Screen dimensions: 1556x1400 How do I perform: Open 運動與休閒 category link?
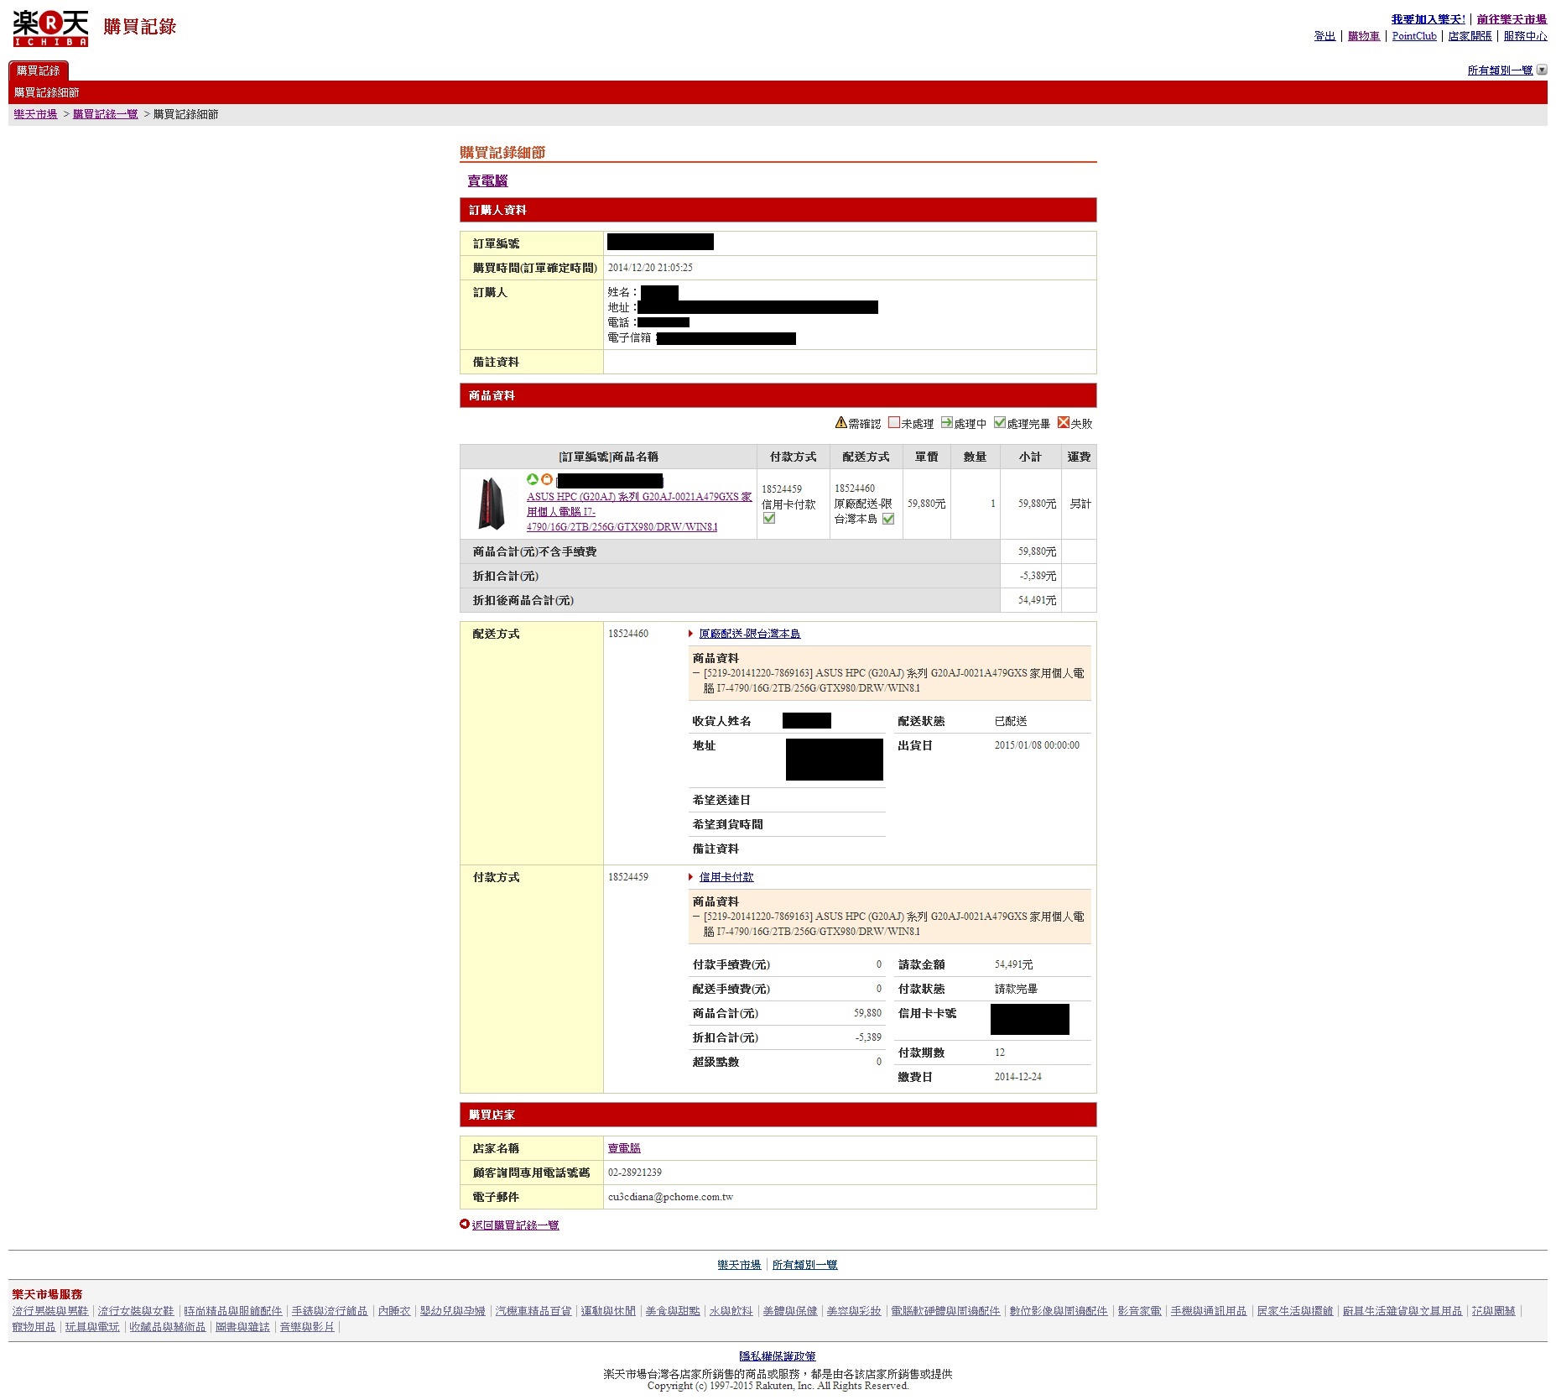(x=608, y=1311)
